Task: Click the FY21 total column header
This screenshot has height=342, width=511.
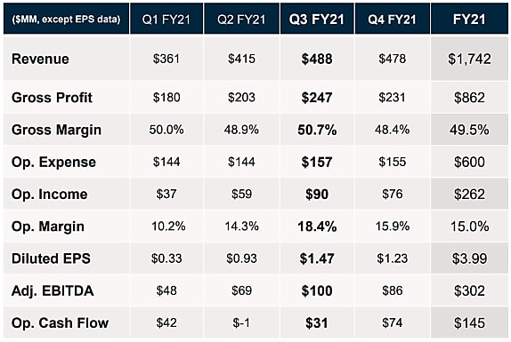Action: click(469, 20)
